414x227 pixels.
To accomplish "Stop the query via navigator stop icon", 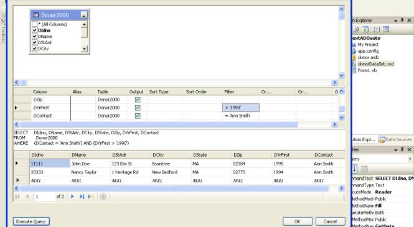I will (x=103, y=197).
